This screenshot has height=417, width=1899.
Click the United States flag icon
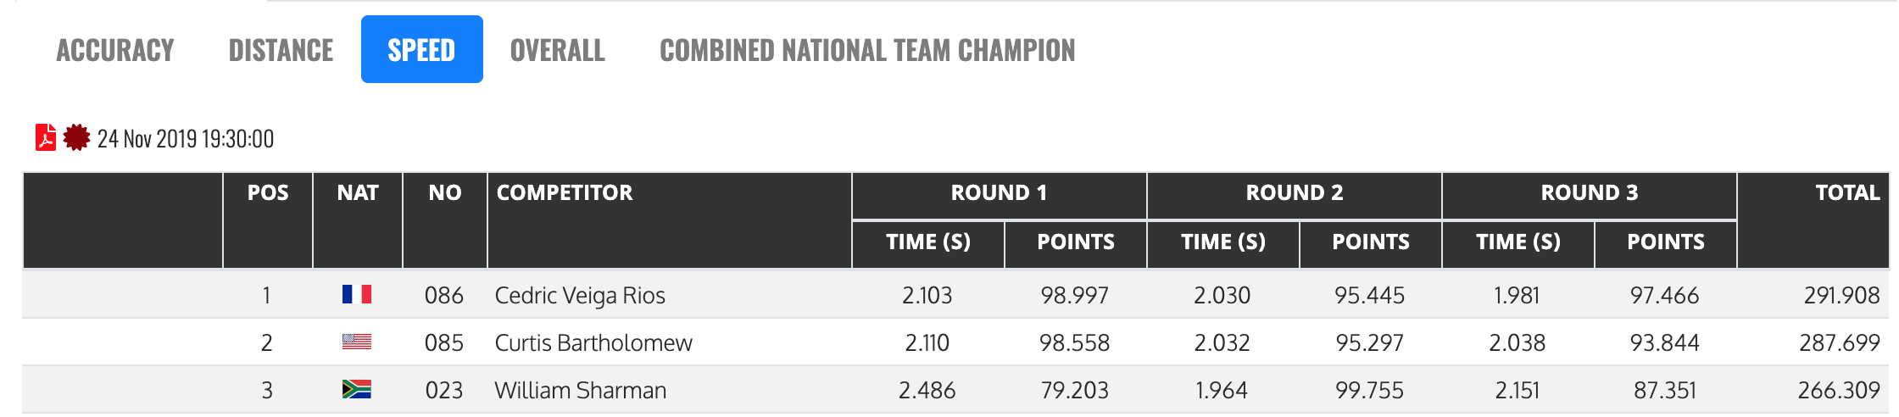pos(357,342)
